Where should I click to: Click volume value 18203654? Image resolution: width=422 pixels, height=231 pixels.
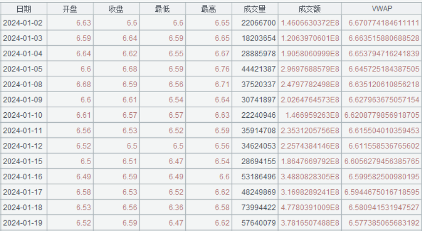(259, 38)
